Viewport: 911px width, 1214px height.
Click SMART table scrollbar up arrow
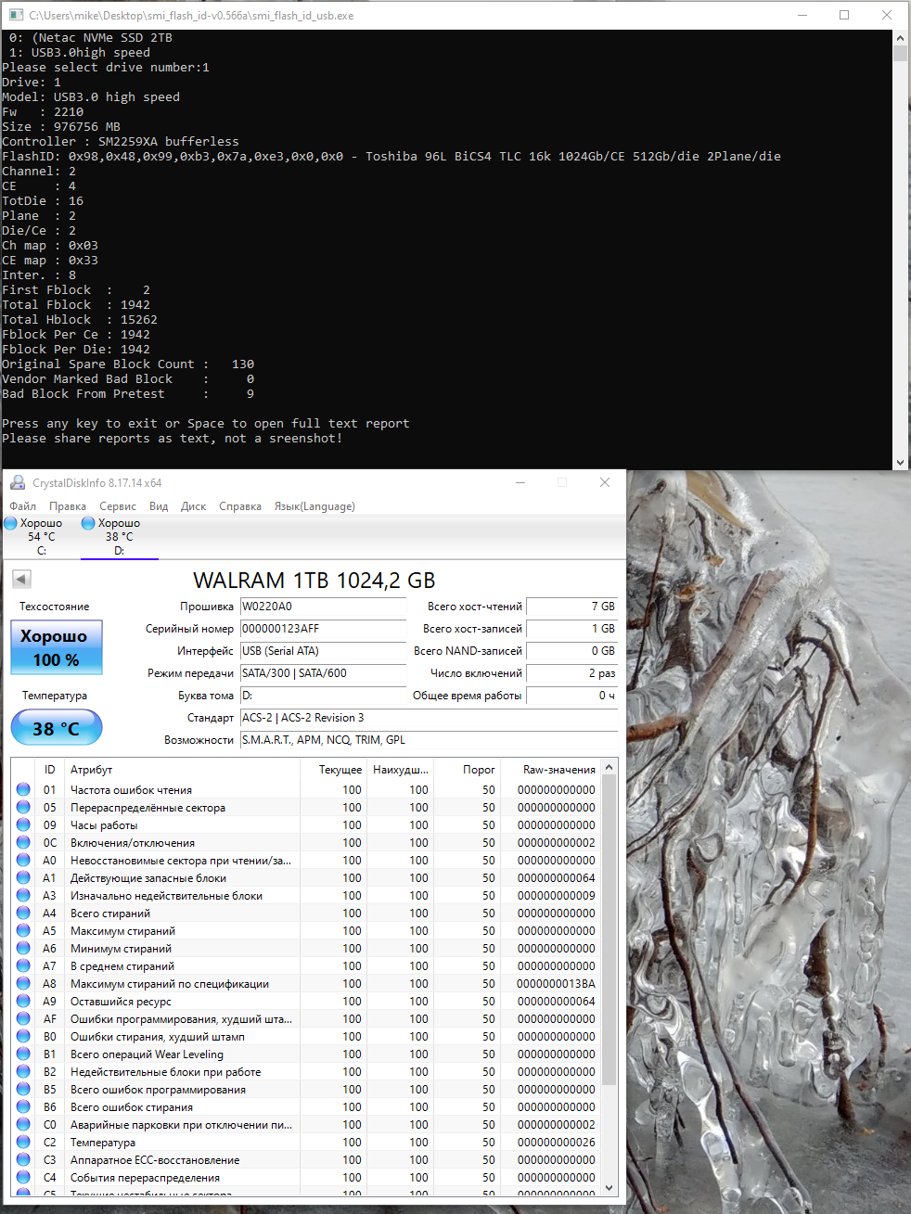tap(609, 768)
